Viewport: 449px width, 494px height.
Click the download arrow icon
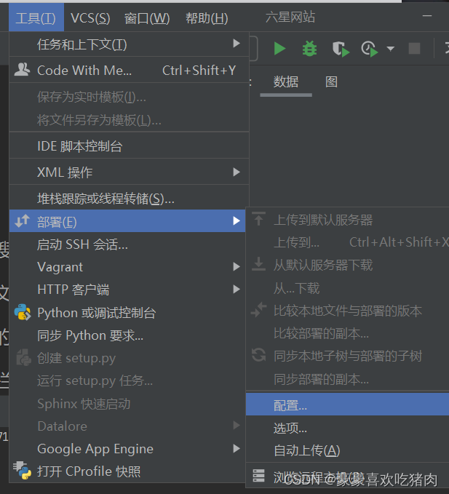point(258,264)
